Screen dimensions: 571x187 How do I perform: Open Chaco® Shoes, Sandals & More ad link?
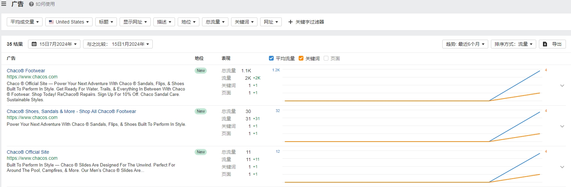click(71, 111)
